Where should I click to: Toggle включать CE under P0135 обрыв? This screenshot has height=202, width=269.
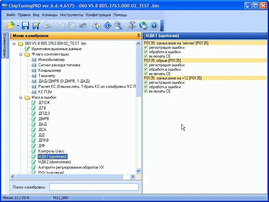pyautogui.click(x=146, y=74)
